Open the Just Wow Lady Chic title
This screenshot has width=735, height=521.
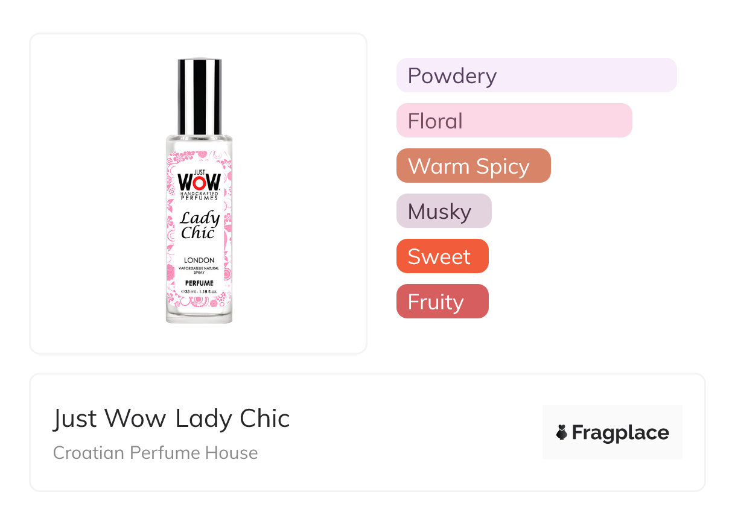[x=171, y=418]
